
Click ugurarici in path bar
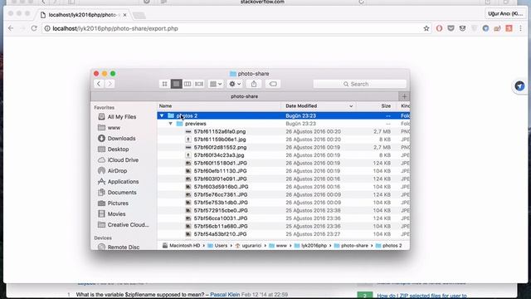(248, 246)
